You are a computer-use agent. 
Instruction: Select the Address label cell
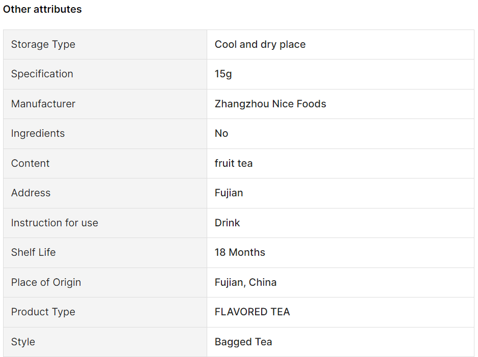click(105, 193)
